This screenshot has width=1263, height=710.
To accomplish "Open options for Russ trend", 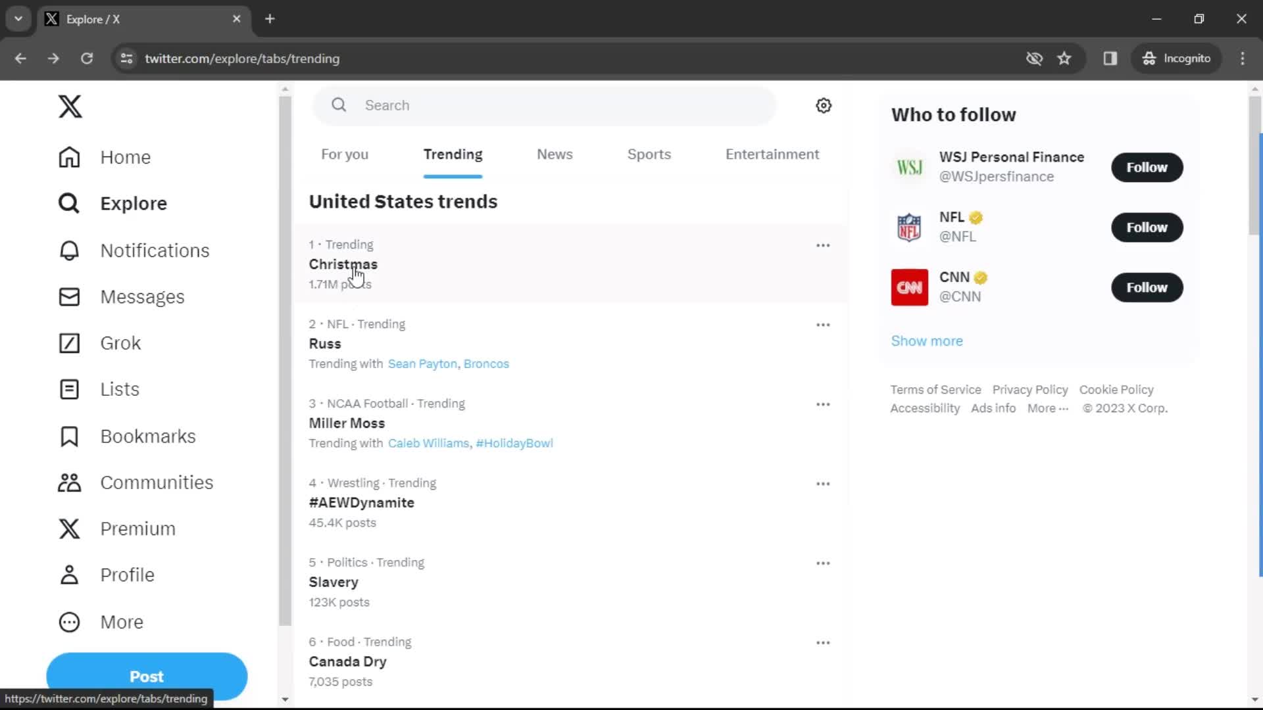I will [x=823, y=325].
